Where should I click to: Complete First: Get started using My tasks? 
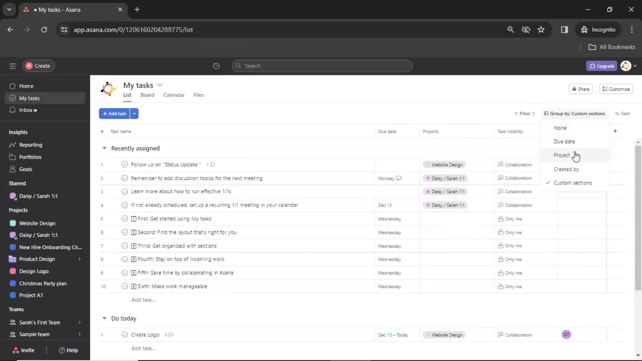tap(125, 219)
